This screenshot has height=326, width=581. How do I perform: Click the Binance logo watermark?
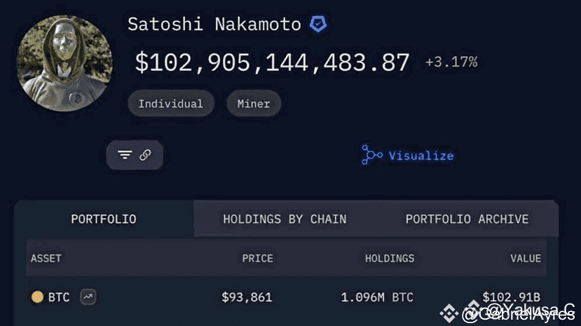[449, 313]
